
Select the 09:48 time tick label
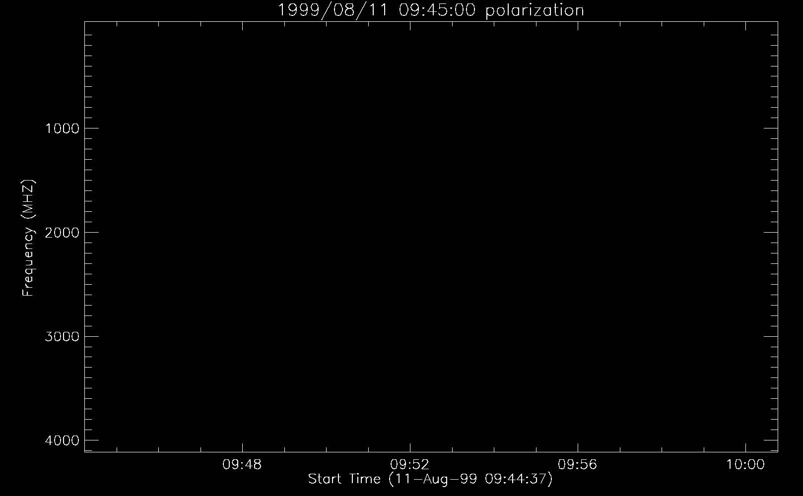(x=242, y=465)
